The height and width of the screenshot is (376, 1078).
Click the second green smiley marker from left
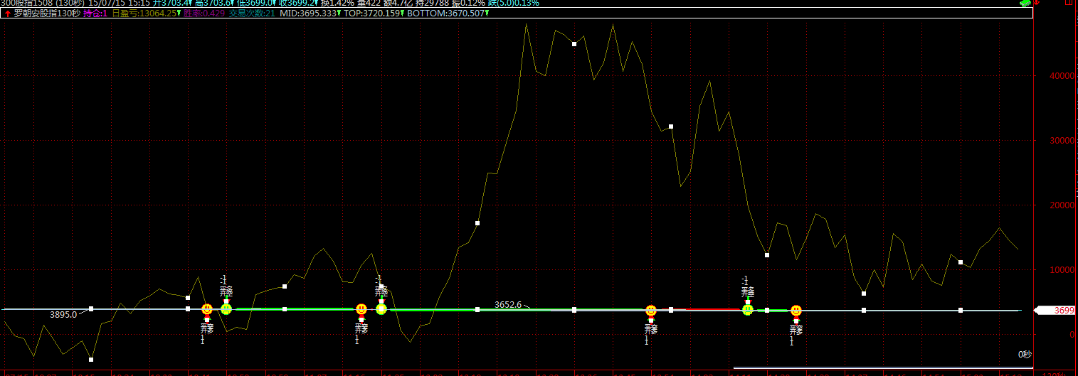tap(381, 309)
